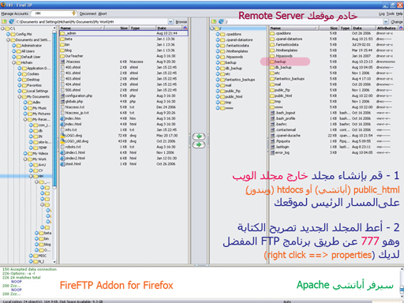Expand fantastico_backups node in remote tree
The height and width of the screenshot is (303, 404).
218,80
